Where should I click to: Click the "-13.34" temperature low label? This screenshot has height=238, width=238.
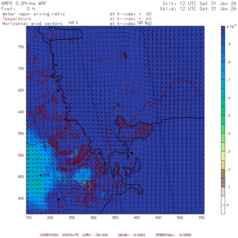tap(40, 70)
